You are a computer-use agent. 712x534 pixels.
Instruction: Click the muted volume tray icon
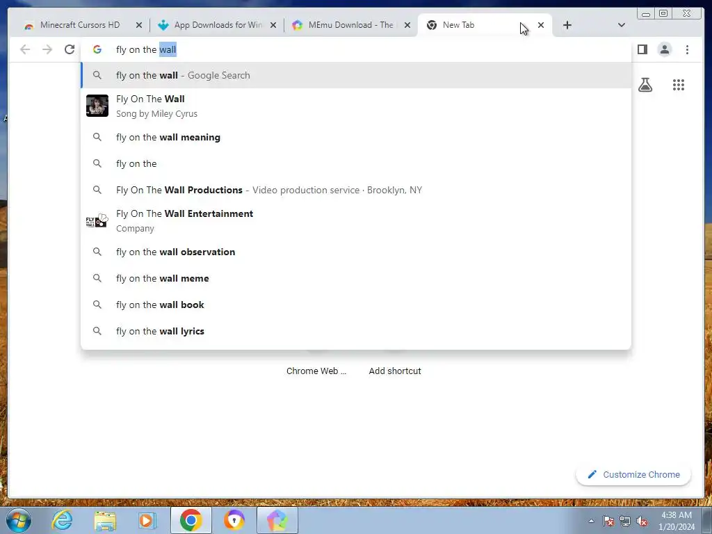click(642, 521)
